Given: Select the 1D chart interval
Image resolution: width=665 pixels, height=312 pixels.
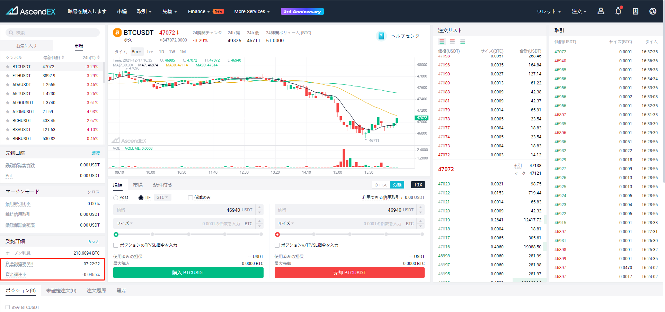Looking at the screenshot, I should (x=161, y=52).
